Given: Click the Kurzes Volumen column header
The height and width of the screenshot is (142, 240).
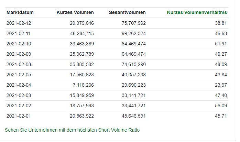Looking at the screenshot, I should [x=75, y=13].
